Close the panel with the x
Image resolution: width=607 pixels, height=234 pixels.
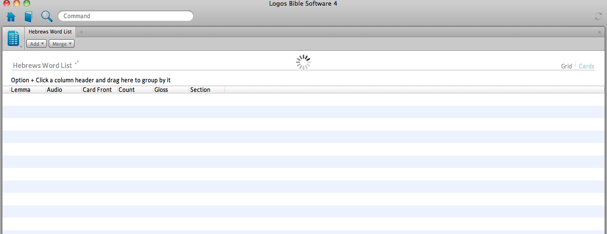point(599,32)
